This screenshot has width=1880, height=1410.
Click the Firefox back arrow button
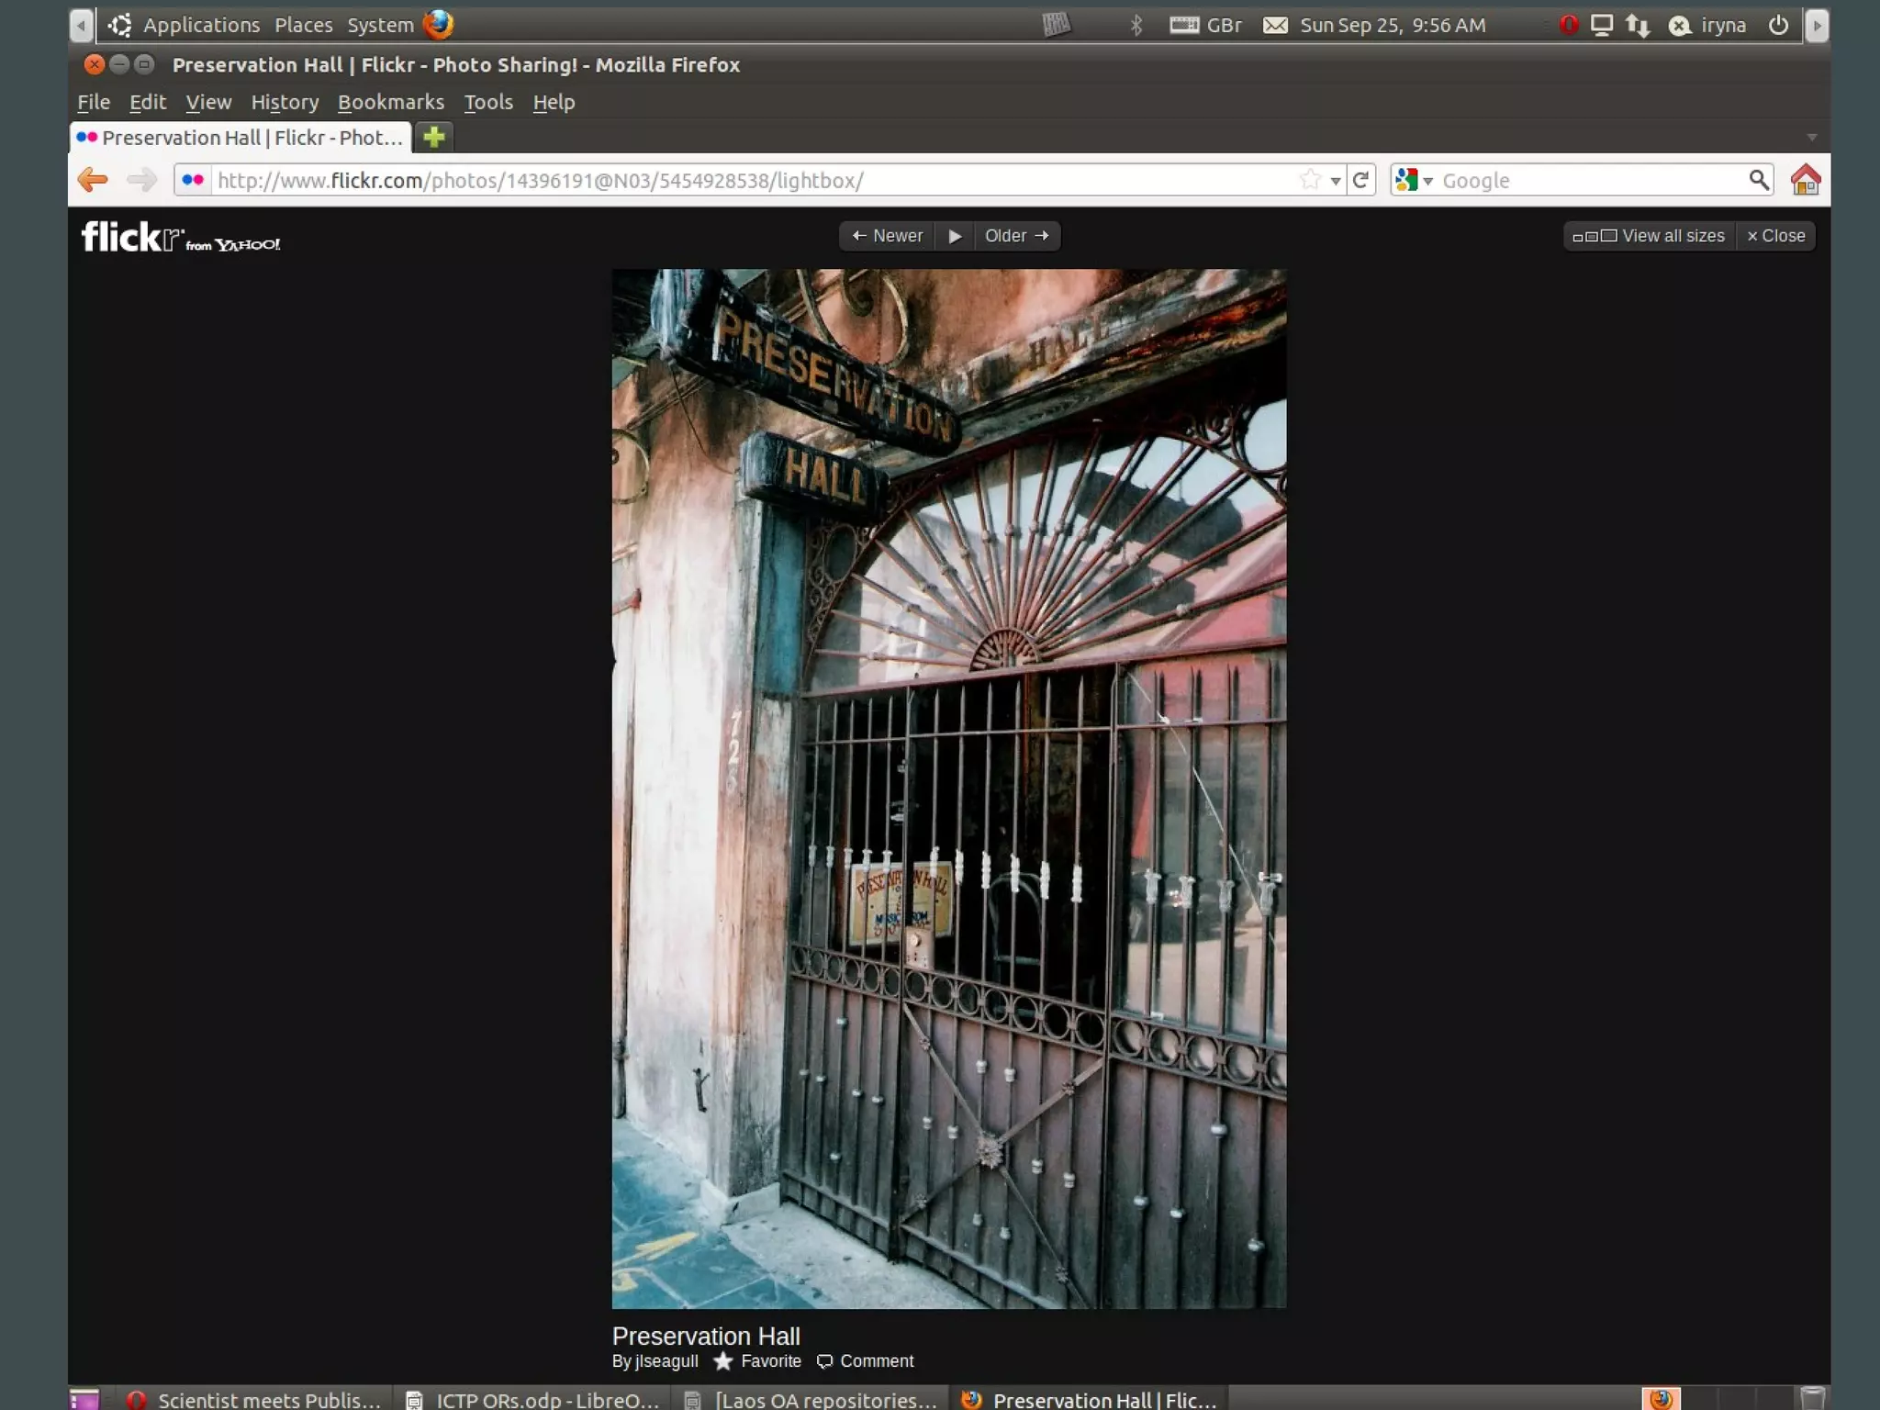point(93,180)
